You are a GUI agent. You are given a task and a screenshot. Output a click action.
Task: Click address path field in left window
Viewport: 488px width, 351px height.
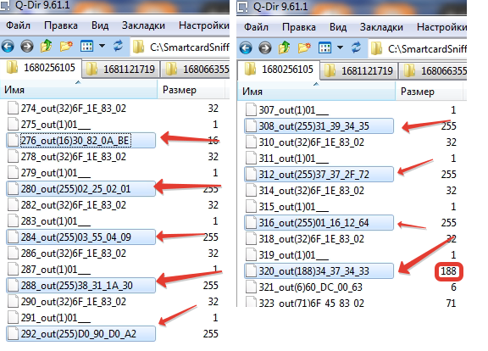pyautogui.click(x=180, y=47)
